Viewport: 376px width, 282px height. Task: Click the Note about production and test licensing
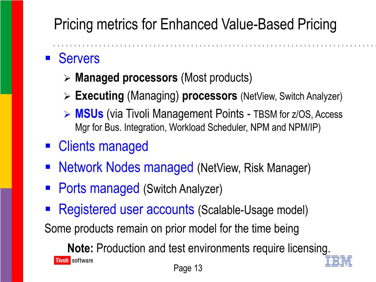tap(199, 248)
